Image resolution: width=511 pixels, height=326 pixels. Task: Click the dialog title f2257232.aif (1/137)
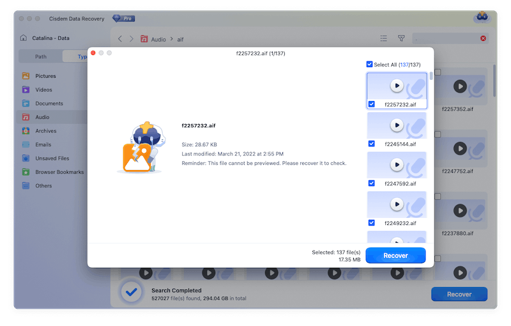(261, 54)
